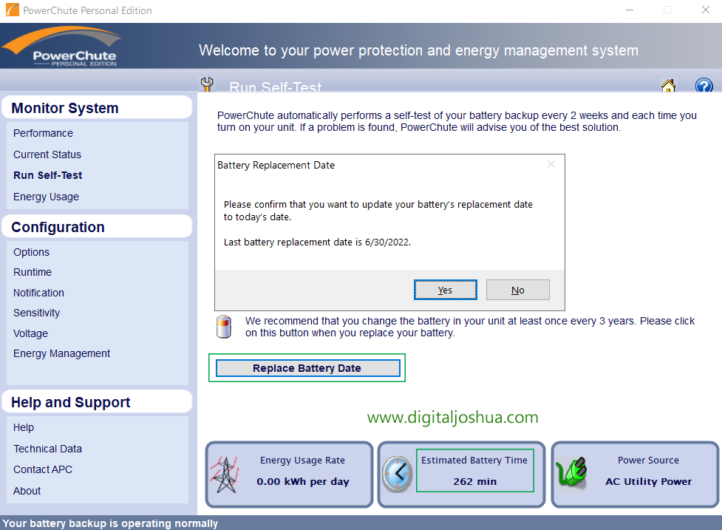
Task: Click the 0.00 kWh per day value
Action: (x=303, y=482)
